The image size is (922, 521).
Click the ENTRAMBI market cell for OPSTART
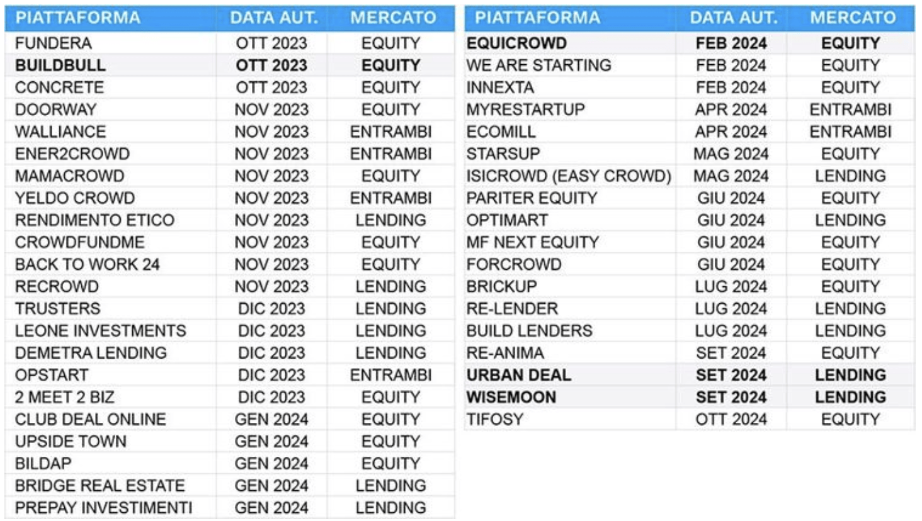(391, 376)
